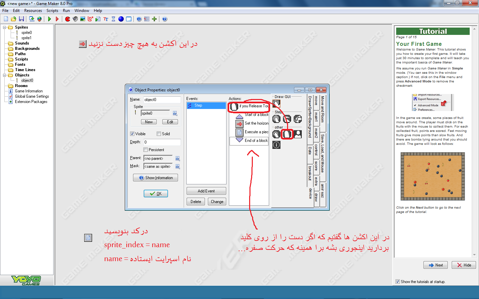
Task: Create a time line via hourglass icon
Action: pyautogui.click(x=113, y=19)
